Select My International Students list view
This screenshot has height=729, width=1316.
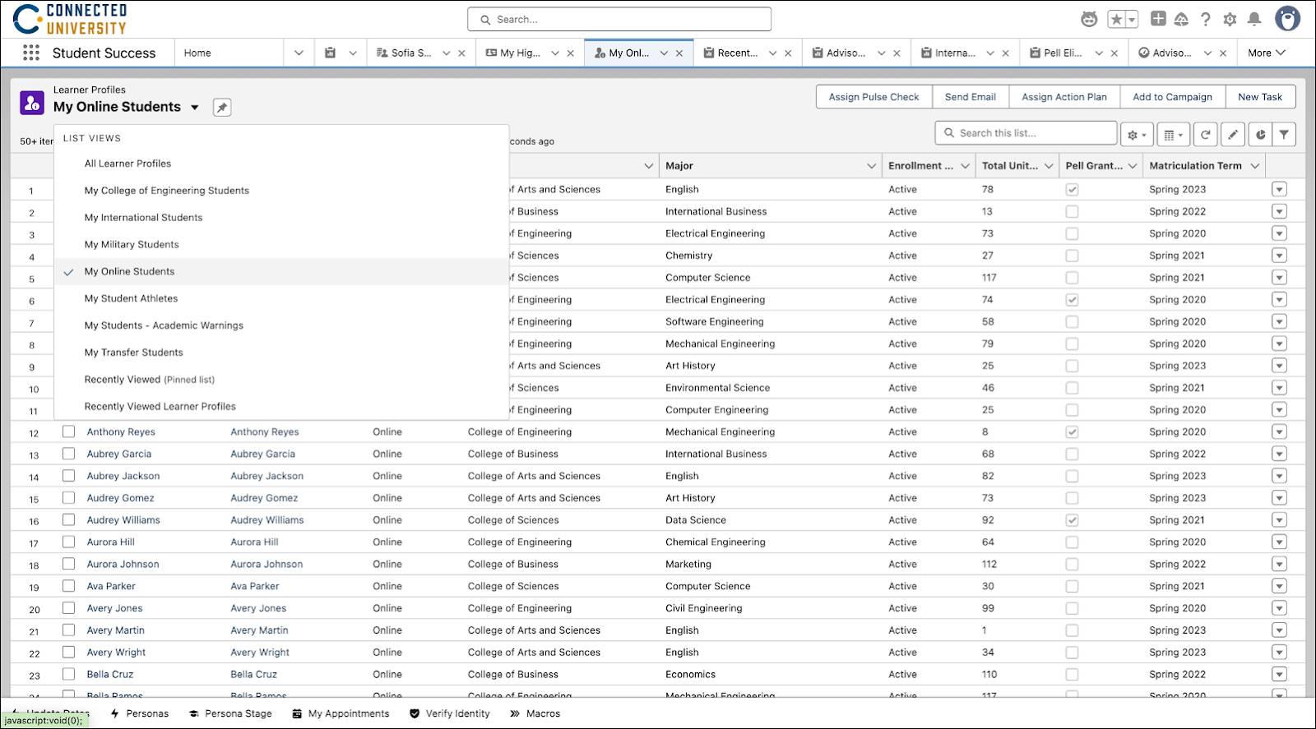pos(281,218)
